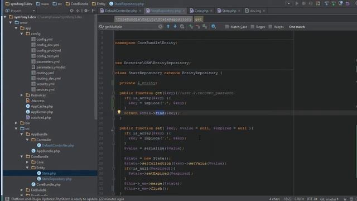
Task: Click the VCS commit changes icon
Action: (x=334, y=3)
